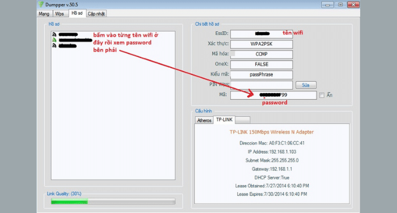Screen dimensions: 397x213
Task: Select the third wifi profile signal icon
Action: click(x=54, y=45)
